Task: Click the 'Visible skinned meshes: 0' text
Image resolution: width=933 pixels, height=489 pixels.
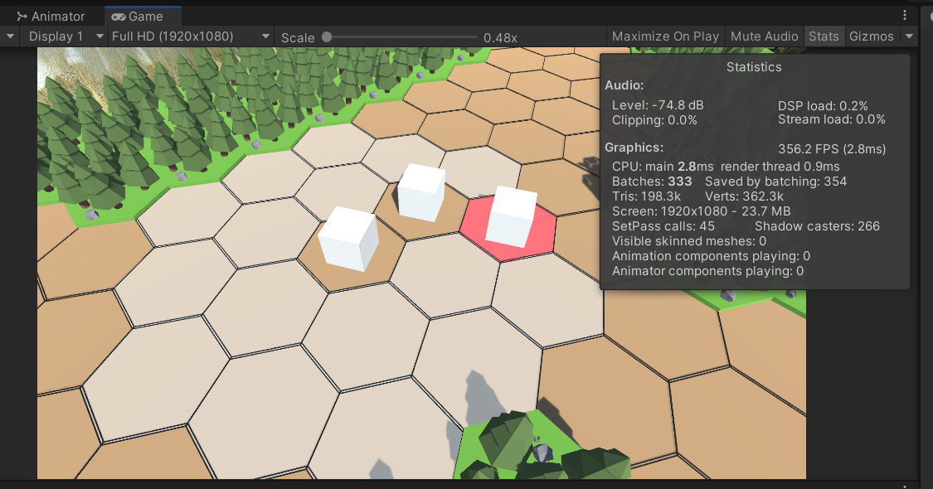Action: point(689,241)
